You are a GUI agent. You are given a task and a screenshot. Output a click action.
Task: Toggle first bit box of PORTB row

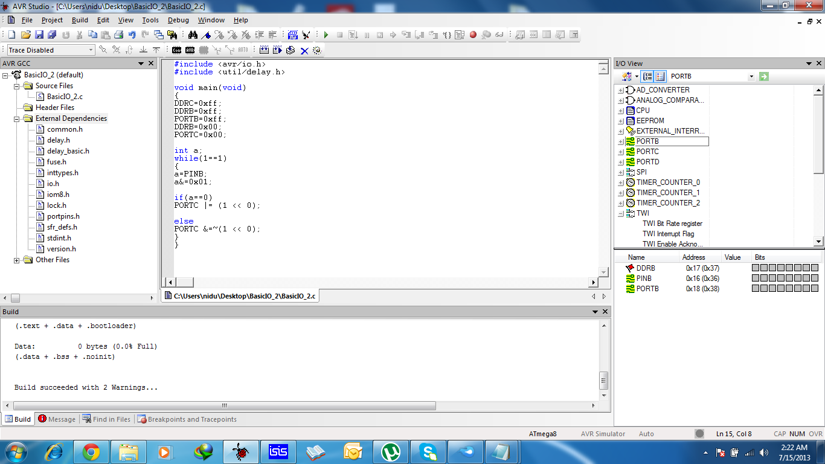(756, 288)
